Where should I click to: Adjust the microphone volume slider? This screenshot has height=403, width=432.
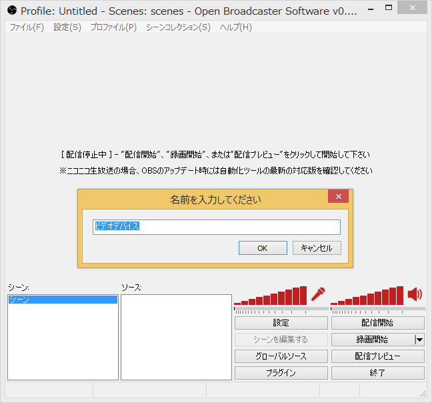pos(281,310)
